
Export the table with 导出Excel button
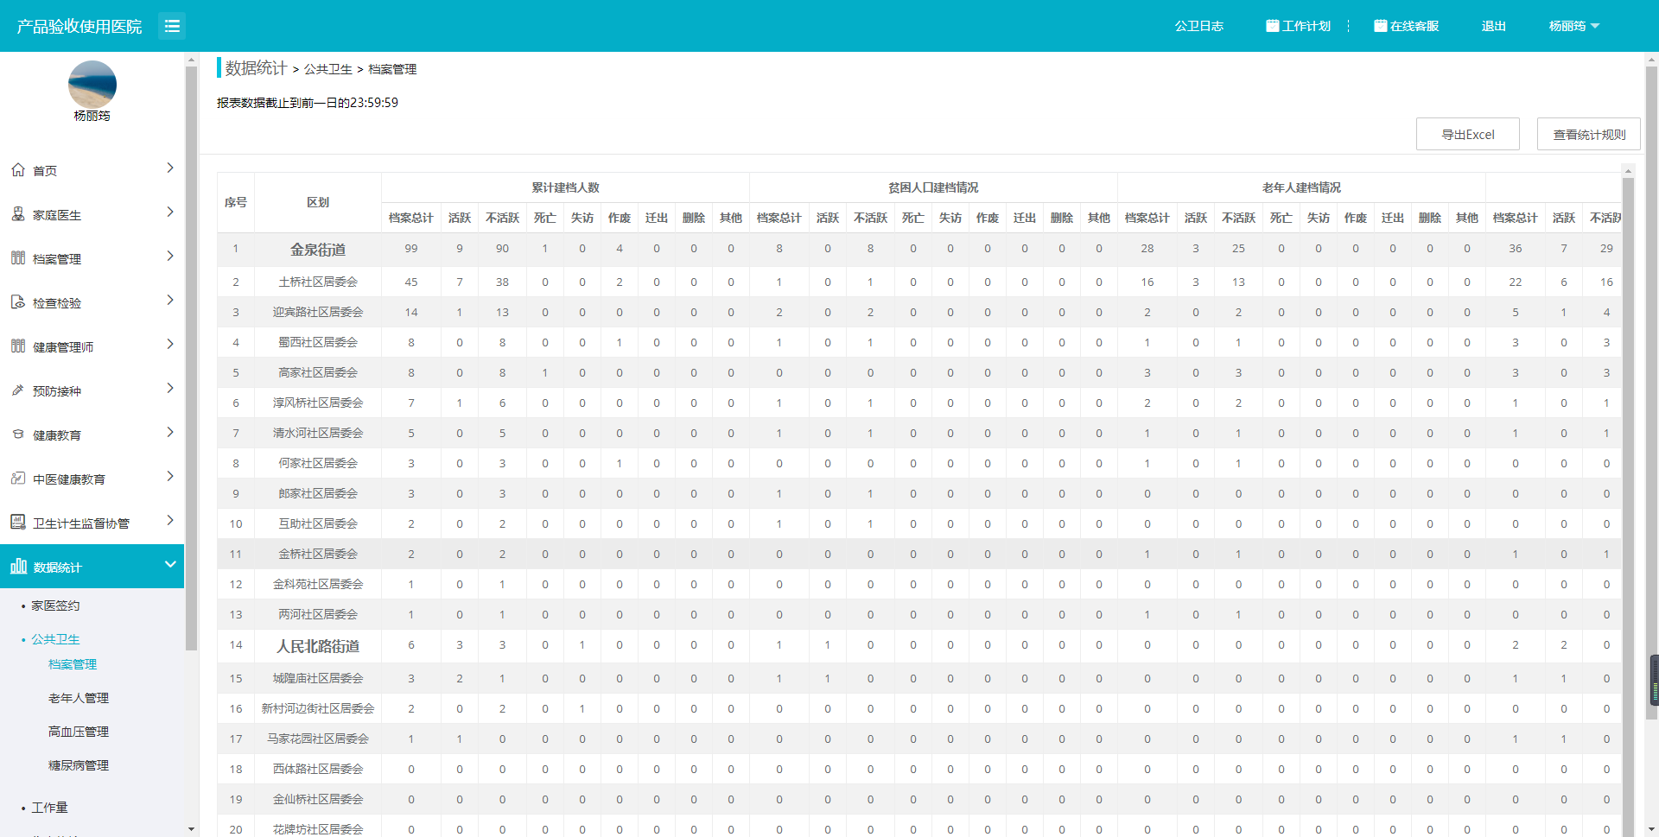pos(1467,134)
